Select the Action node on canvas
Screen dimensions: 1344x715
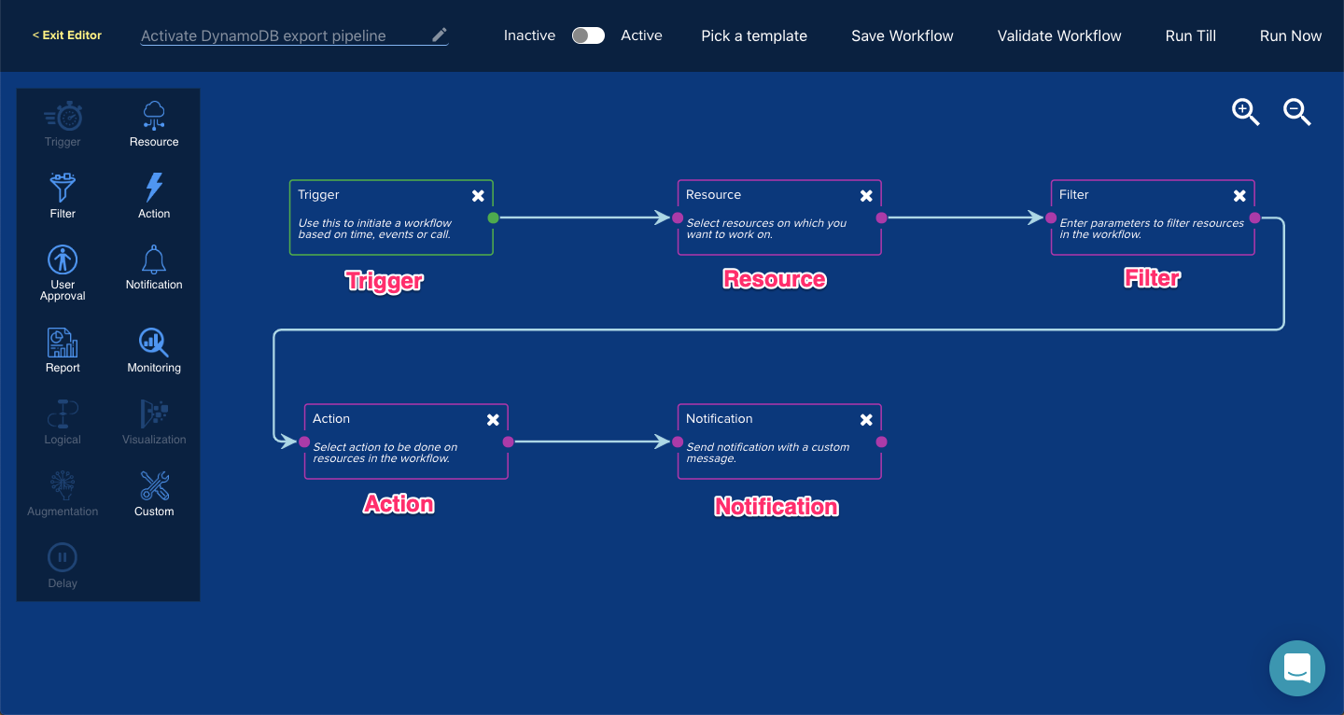pyautogui.click(x=406, y=442)
